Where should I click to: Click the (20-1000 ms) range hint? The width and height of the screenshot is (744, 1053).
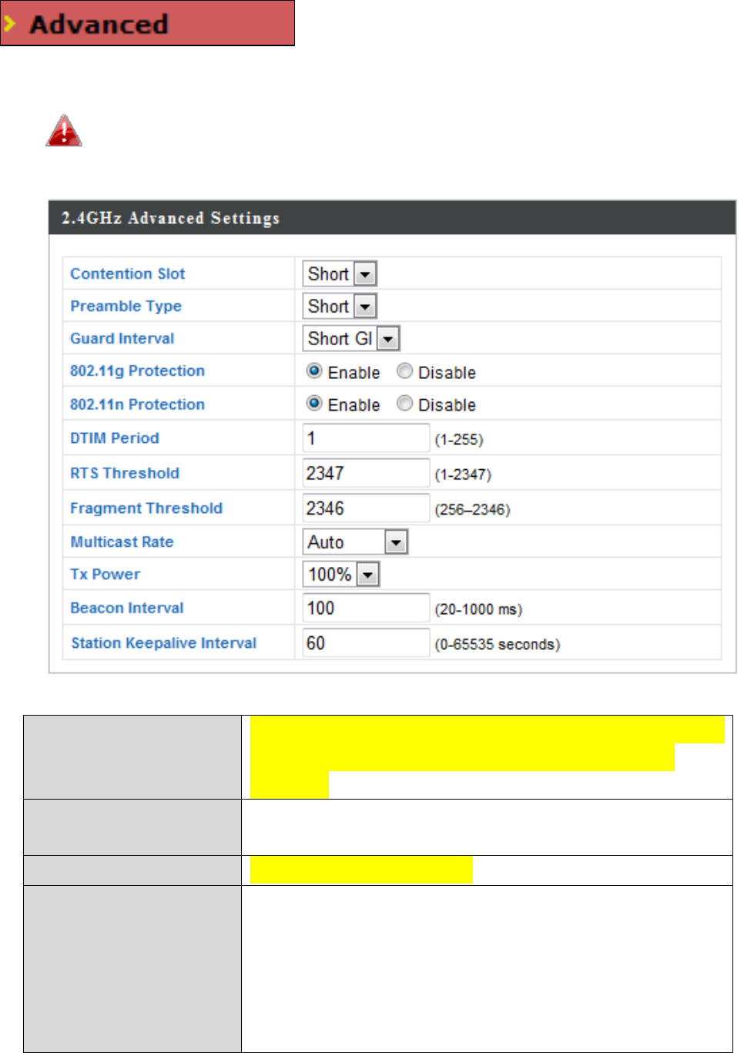(x=478, y=609)
